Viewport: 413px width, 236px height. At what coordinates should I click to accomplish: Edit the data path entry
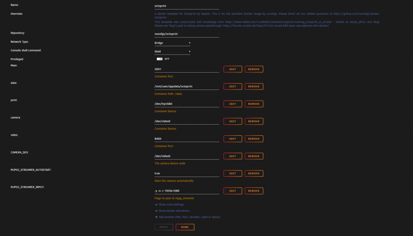coord(233,87)
